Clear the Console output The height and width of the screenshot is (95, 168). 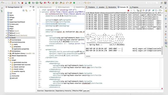tap(138, 11)
